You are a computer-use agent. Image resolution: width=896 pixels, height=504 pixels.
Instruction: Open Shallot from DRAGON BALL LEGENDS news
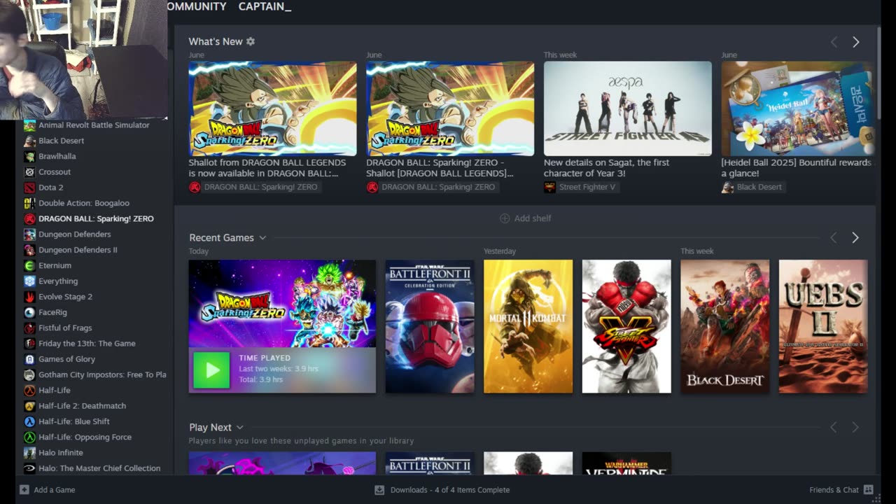coord(272,108)
